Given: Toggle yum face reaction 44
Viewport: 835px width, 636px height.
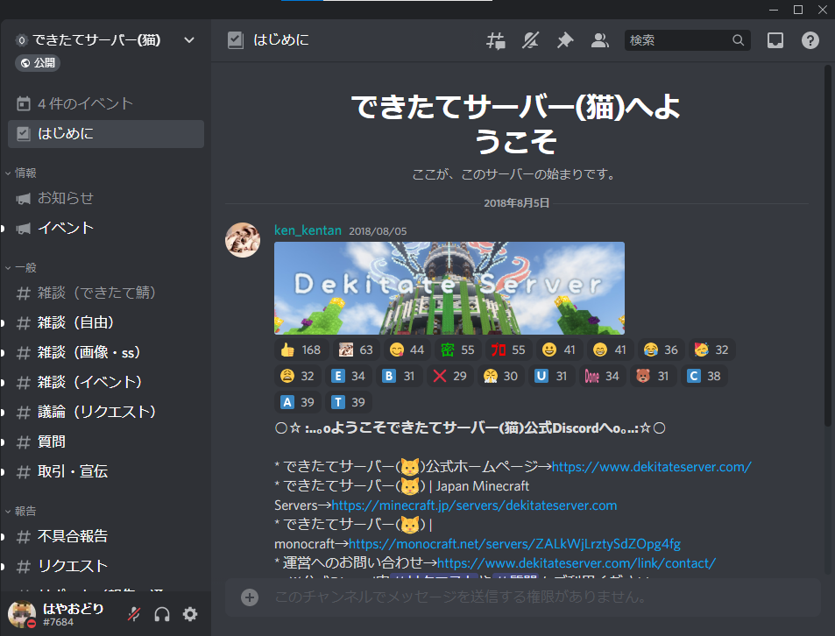Looking at the screenshot, I should 407,350.
